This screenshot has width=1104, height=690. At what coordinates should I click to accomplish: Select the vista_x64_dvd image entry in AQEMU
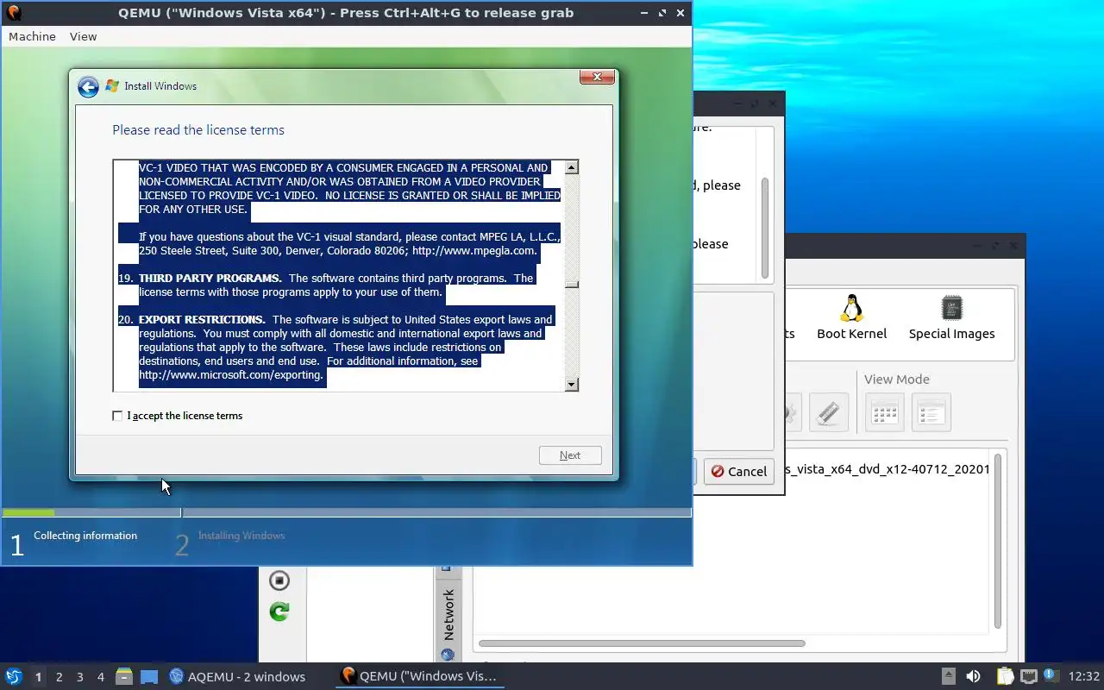[x=888, y=469]
